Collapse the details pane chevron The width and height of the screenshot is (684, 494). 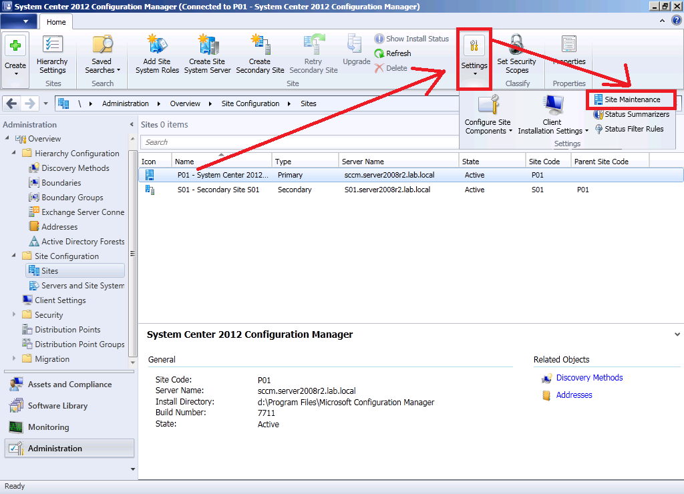(x=677, y=334)
